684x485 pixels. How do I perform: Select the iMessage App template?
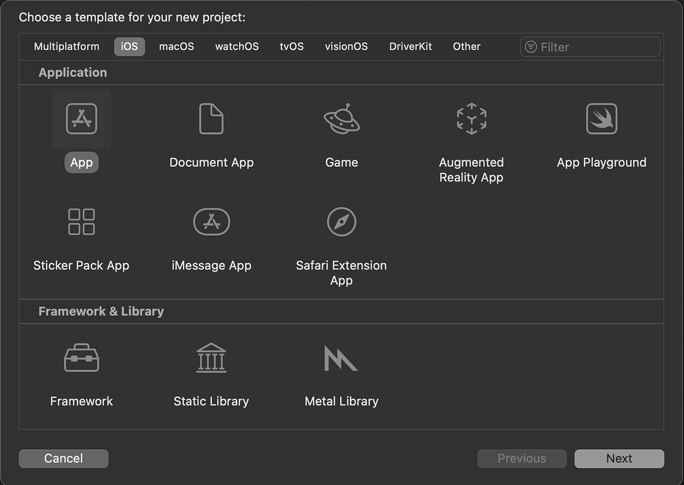tap(211, 221)
